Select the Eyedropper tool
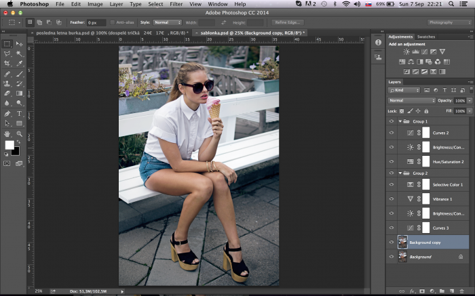 tap(20, 64)
